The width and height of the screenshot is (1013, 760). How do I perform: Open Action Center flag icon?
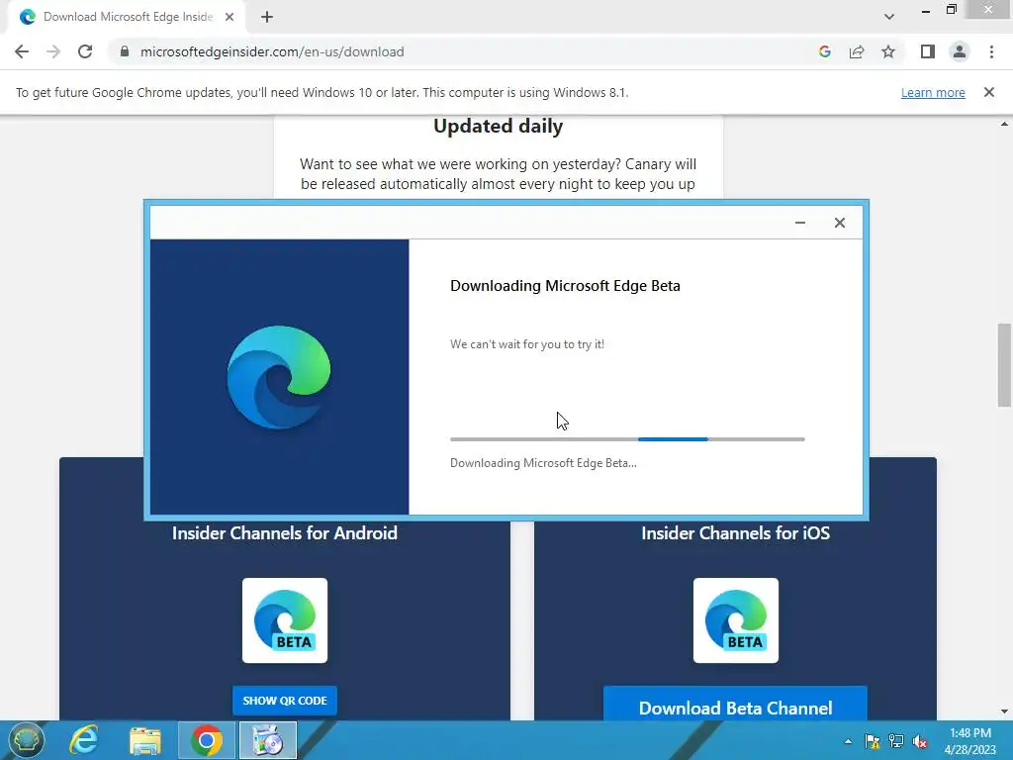point(873,741)
